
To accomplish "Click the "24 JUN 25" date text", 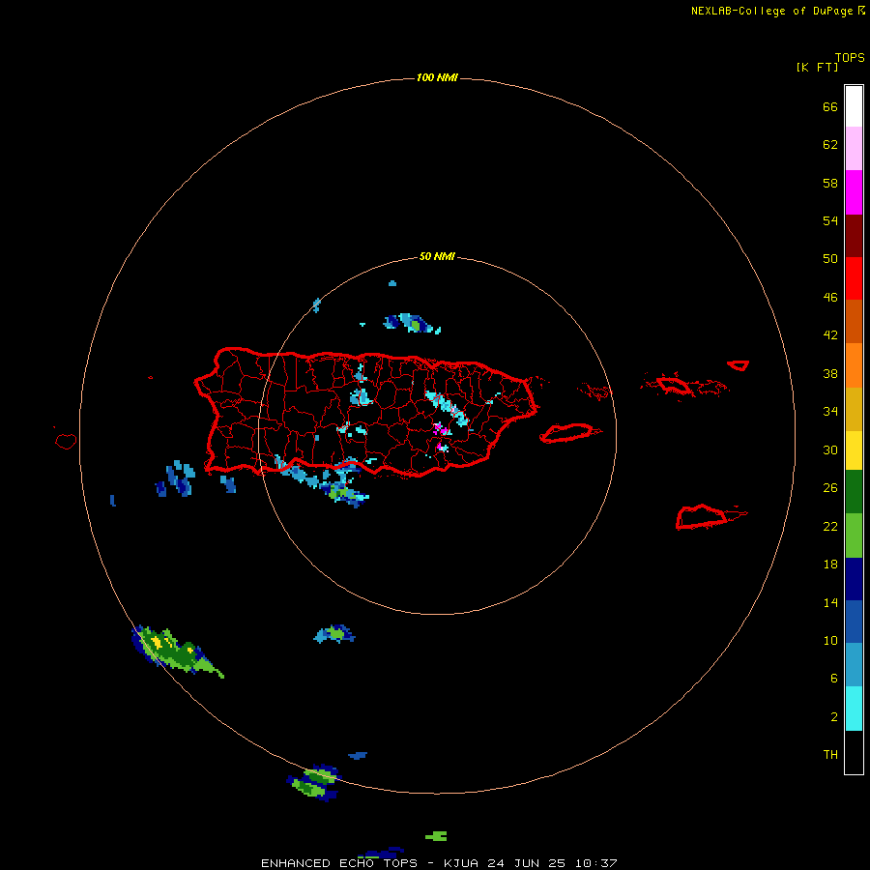I will point(527,863).
